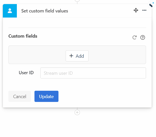The height and width of the screenshot is (137, 156).
Task: Click the 'User ID' field label
Action: click(26, 73)
